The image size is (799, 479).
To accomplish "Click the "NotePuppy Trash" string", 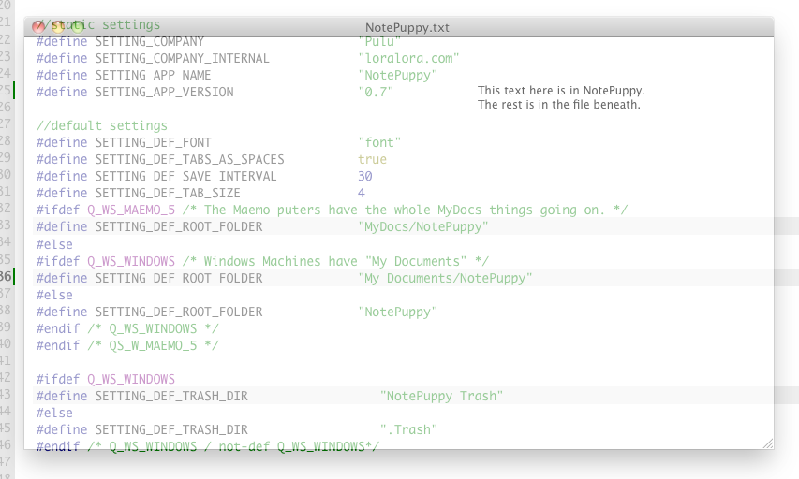I will pyautogui.click(x=441, y=396).
